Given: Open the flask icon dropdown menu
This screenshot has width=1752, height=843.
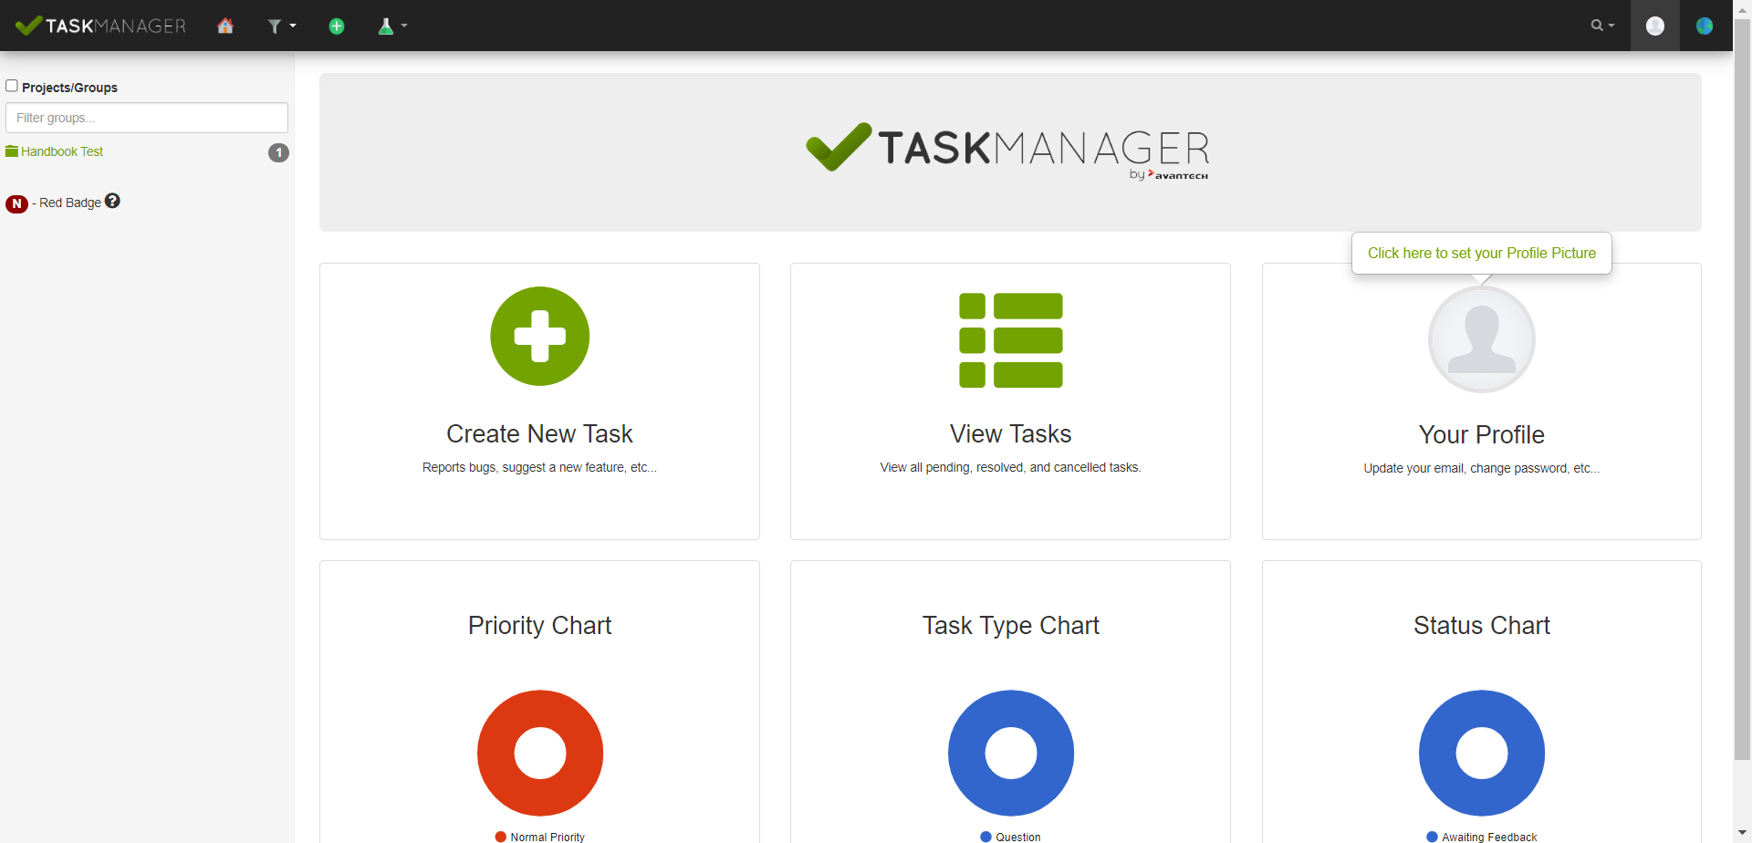Looking at the screenshot, I should point(392,26).
